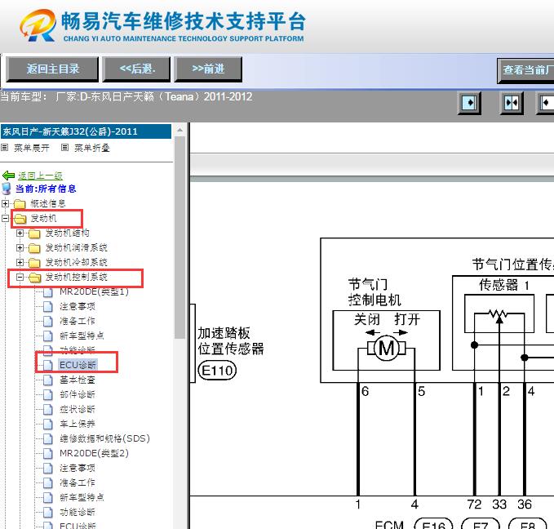The height and width of the screenshot is (529, 554).
Task: Collapse the 发动机控制系统 tree node
Action: (x=20, y=278)
